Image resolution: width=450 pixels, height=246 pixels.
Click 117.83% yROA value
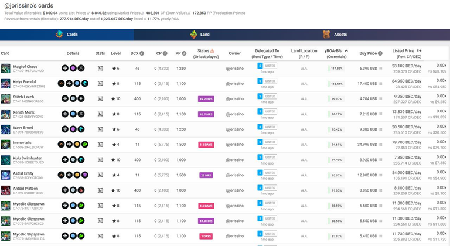[x=337, y=69]
